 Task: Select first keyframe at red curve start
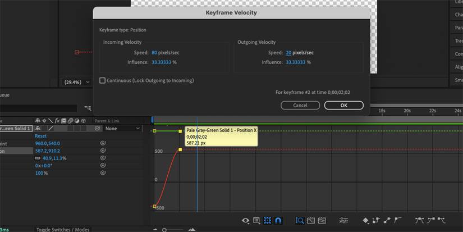[154, 206]
